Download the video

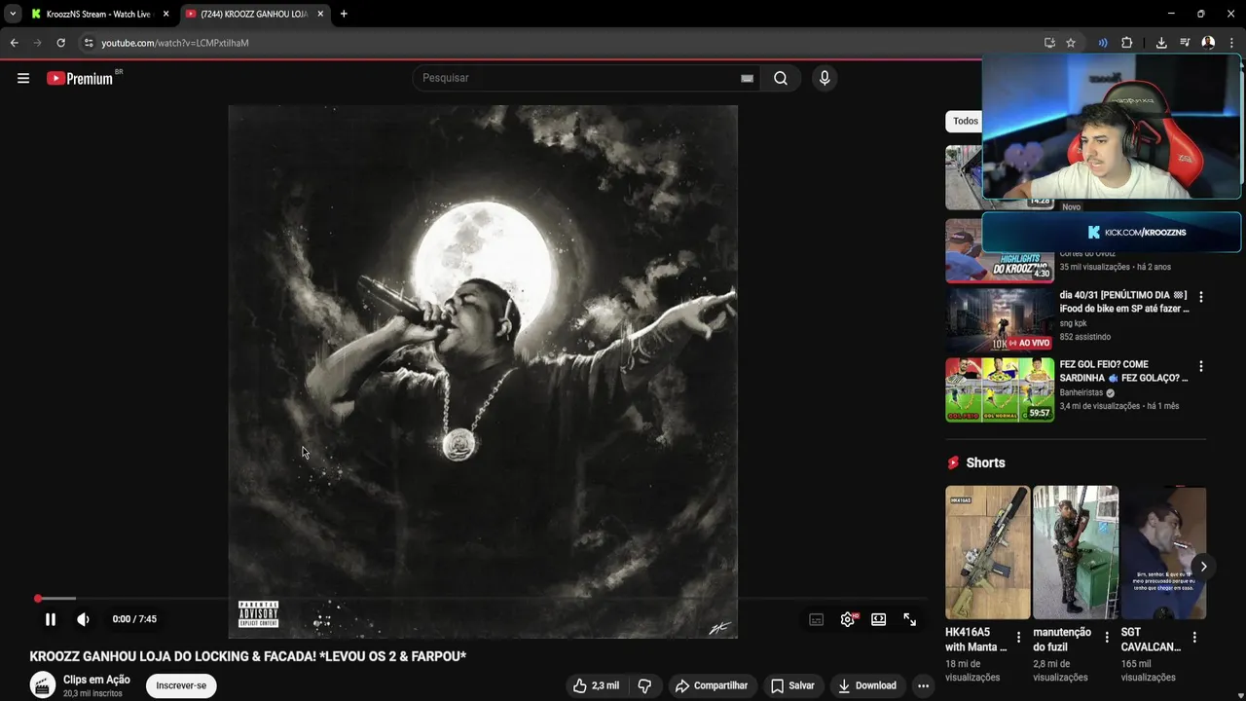coord(867,685)
